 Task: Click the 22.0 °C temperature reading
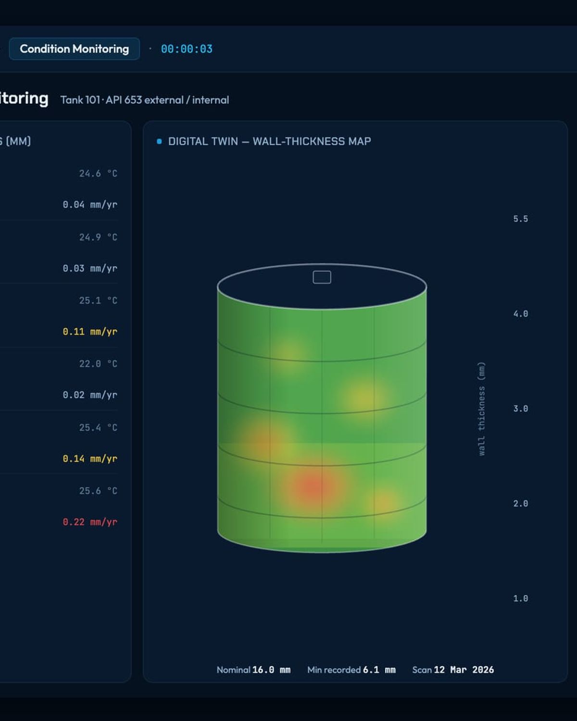(98, 364)
